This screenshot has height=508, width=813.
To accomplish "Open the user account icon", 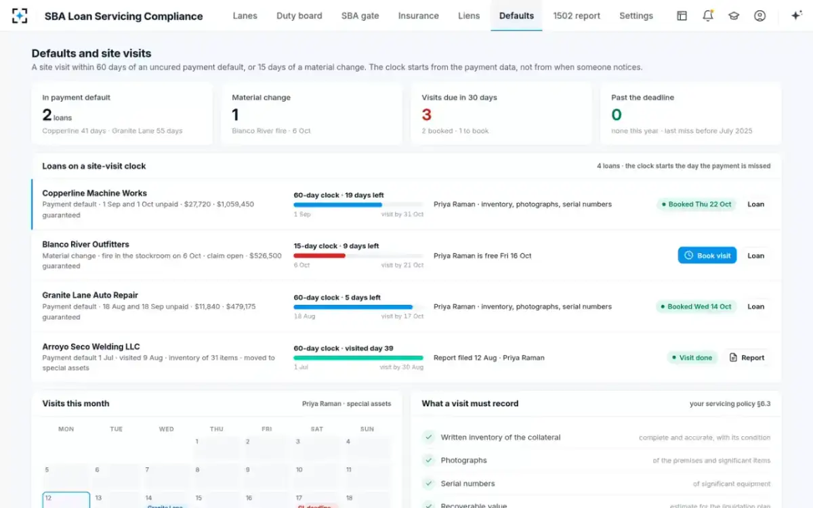I will (x=760, y=16).
